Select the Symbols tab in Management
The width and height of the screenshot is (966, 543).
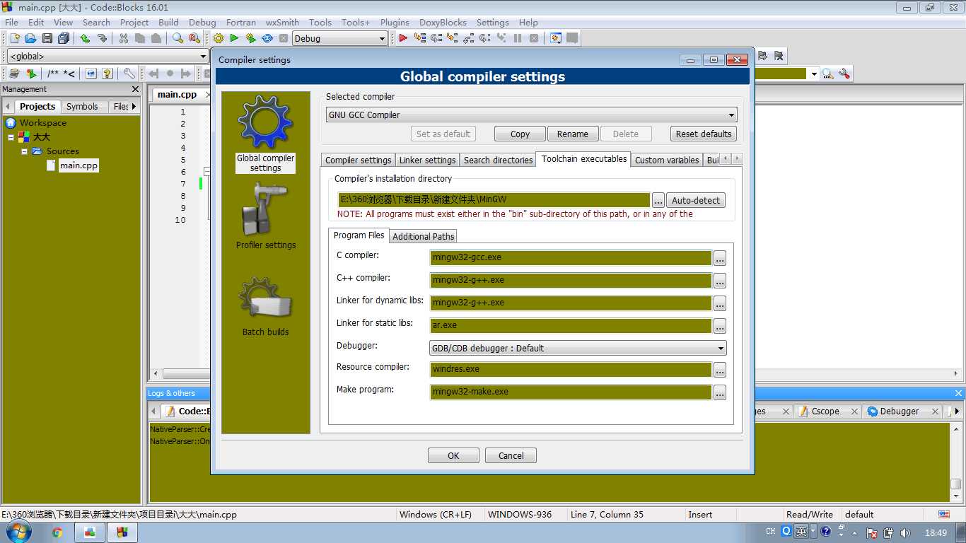(x=82, y=107)
